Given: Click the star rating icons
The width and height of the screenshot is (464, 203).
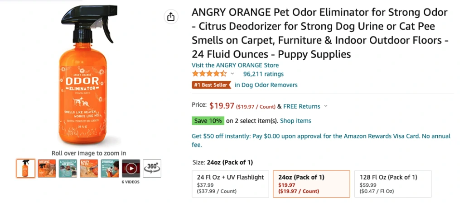Looking at the screenshot, I should pos(209,74).
